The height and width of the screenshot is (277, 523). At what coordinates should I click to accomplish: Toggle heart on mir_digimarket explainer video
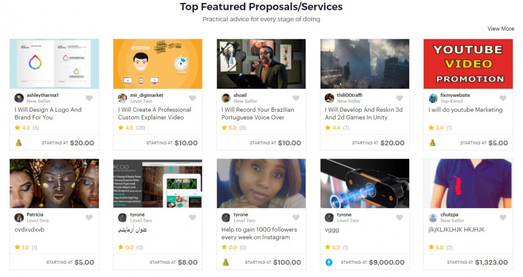pyautogui.click(x=192, y=98)
